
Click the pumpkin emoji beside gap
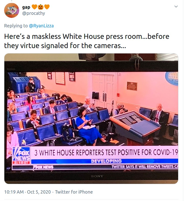(x=41, y=7)
